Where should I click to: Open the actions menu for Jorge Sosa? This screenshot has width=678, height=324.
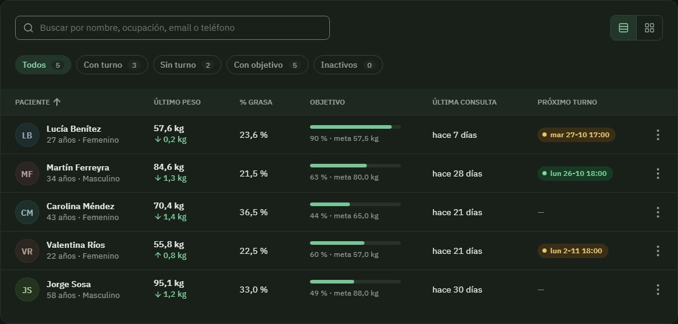pos(657,290)
